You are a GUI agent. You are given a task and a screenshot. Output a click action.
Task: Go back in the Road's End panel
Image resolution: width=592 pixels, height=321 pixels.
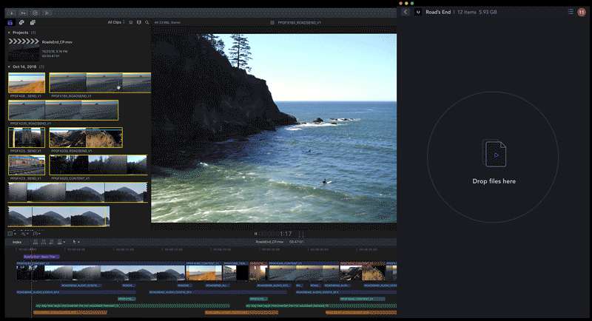[x=406, y=12]
